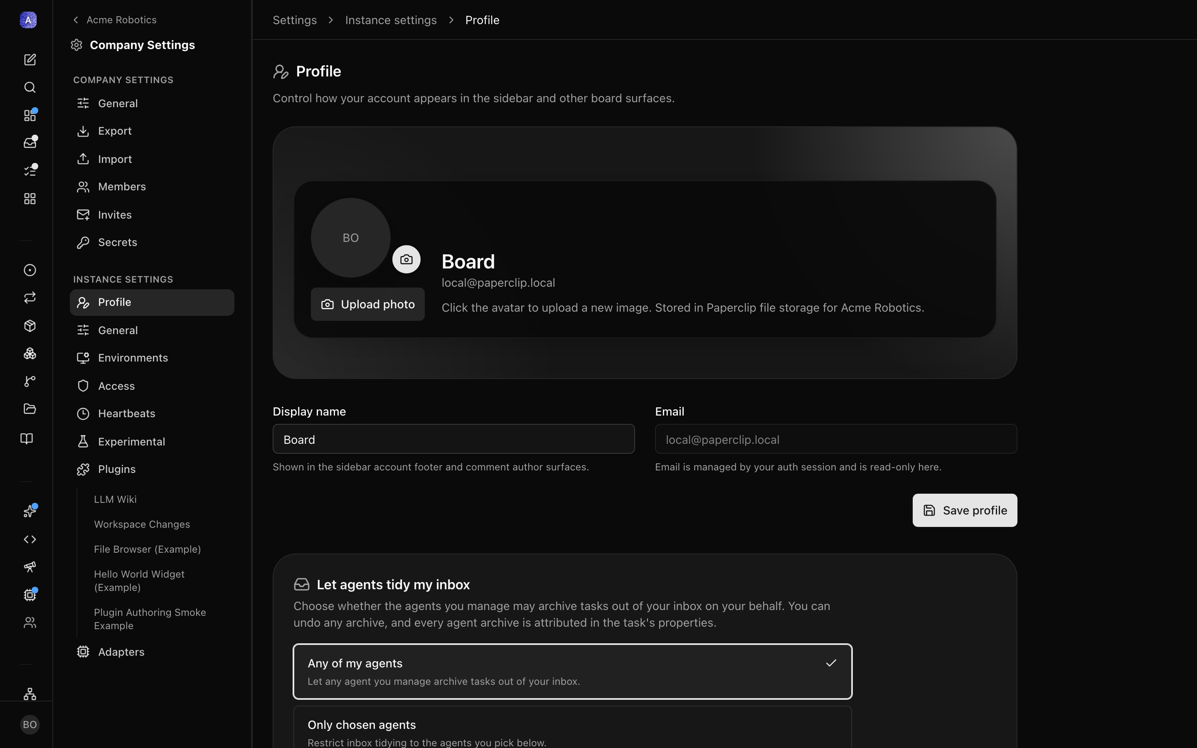Click the four-squares grid icon in rail
The image size is (1197, 748).
tap(30, 198)
